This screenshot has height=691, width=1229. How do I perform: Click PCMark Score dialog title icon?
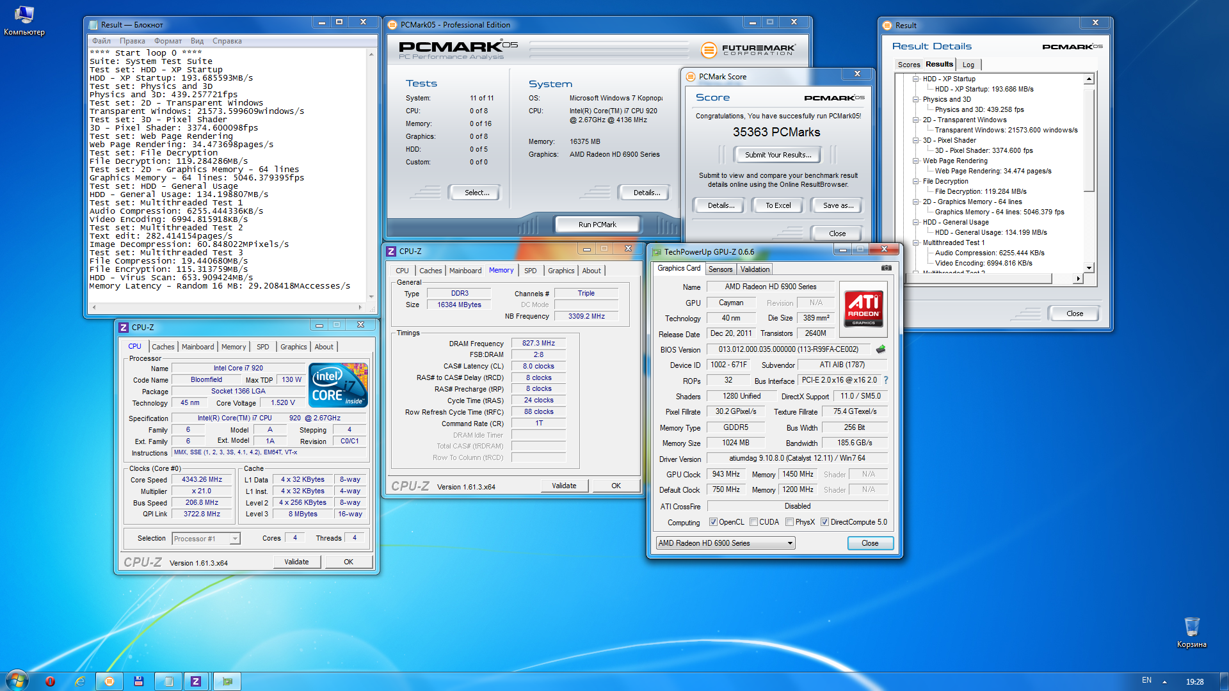pyautogui.click(x=691, y=77)
